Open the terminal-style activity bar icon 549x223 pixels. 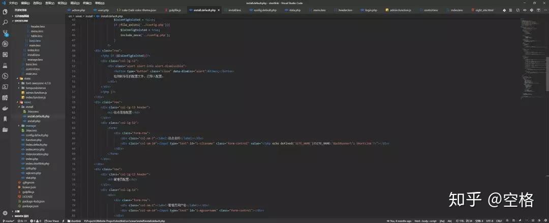[x=5, y=87]
